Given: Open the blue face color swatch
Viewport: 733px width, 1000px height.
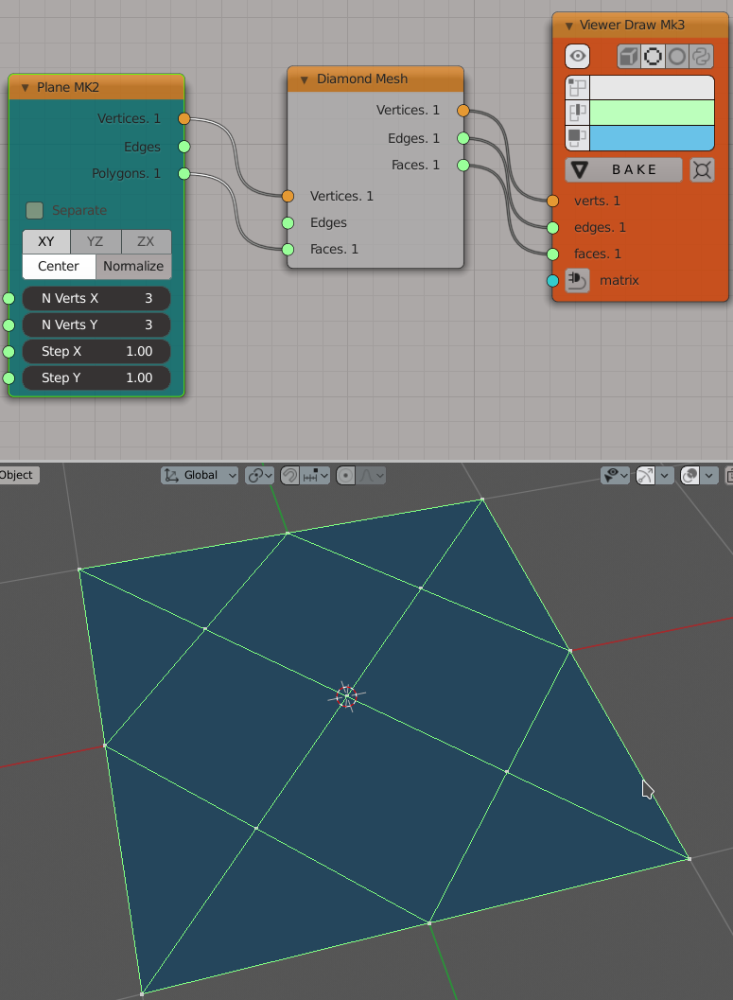Looking at the screenshot, I should point(652,138).
